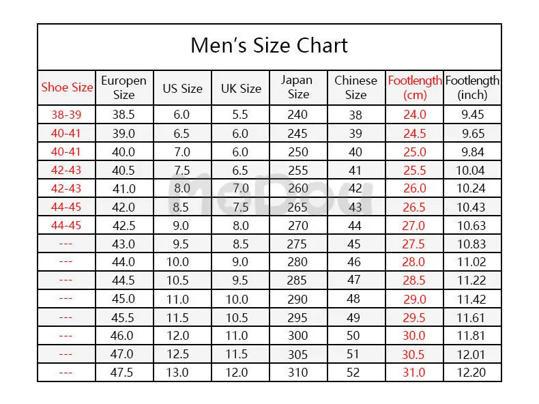Click Japan size 310 cell
The height and width of the screenshot is (404, 539).
pyautogui.click(x=298, y=373)
